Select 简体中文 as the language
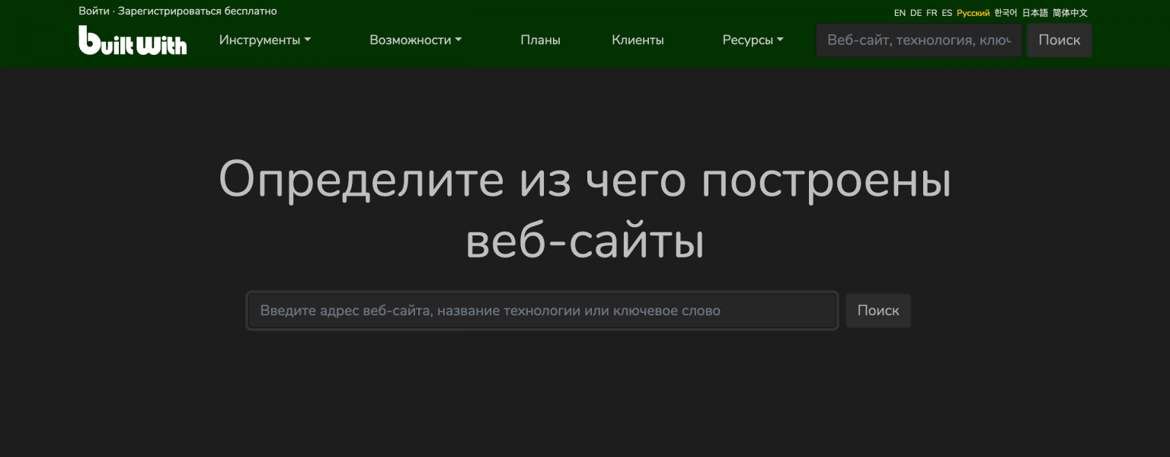 tap(1069, 12)
